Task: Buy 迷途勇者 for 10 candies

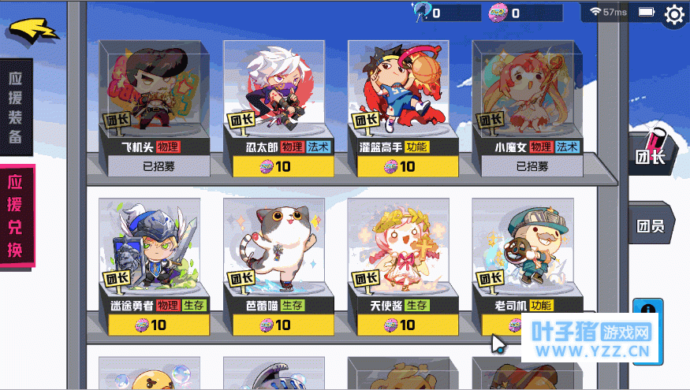Action: pyautogui.click(x=159, y=325)
